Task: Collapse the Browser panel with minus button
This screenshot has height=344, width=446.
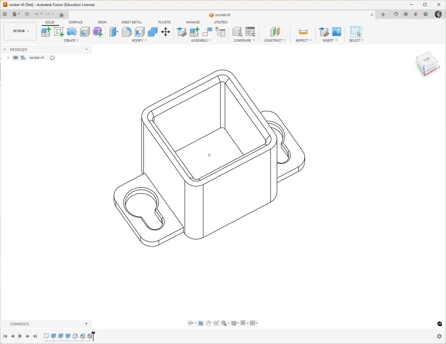Action: (x=86, y=49)
